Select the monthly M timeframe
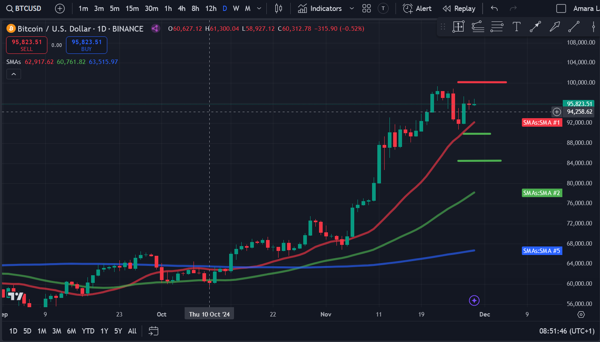 (248, 8)
